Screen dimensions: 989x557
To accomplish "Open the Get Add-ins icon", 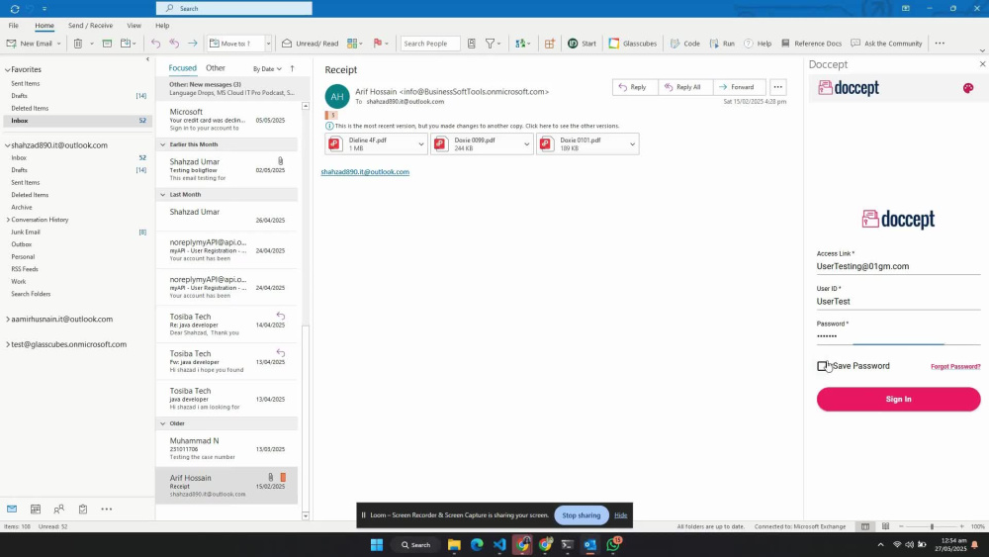I will pos(549,44).
